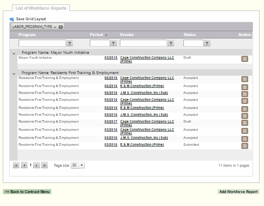The image size is (264, 206).
Task: Open the filter icon for the Program column
Action: point(69,43)
